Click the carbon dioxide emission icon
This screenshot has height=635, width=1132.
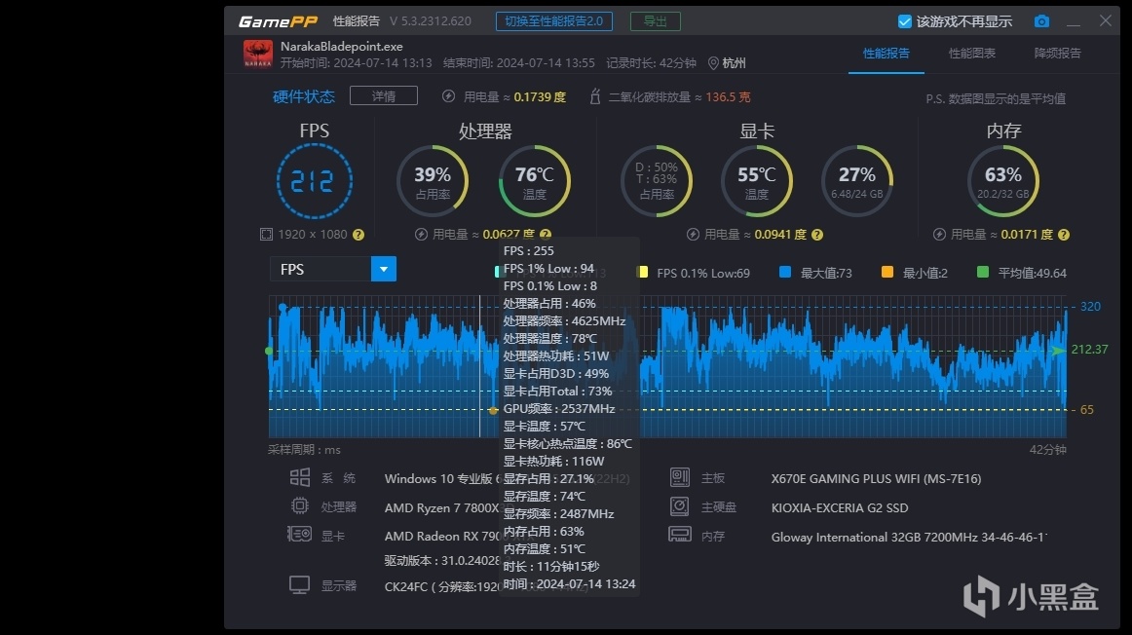point(595,96)
